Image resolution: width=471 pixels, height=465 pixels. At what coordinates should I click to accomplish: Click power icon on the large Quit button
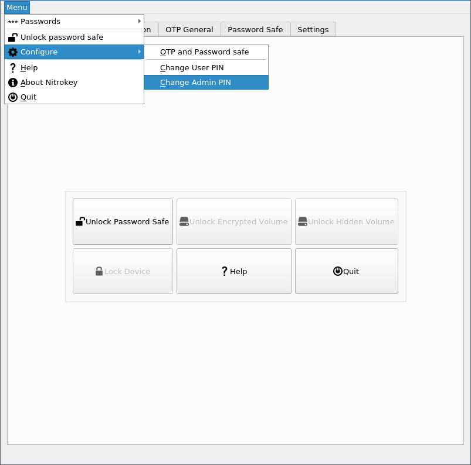(x=337, y=271)
